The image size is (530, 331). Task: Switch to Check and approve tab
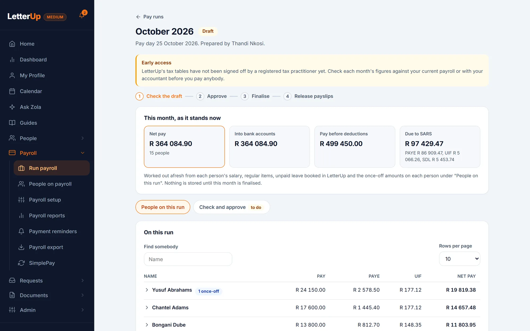[231, 207]
